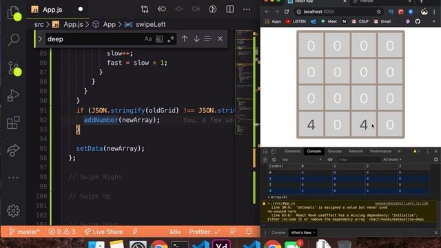
Task: Go to next match in find widget
Action: click(x=196, y=39)
